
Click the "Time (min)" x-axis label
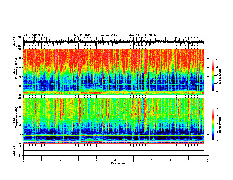(118, 163)
